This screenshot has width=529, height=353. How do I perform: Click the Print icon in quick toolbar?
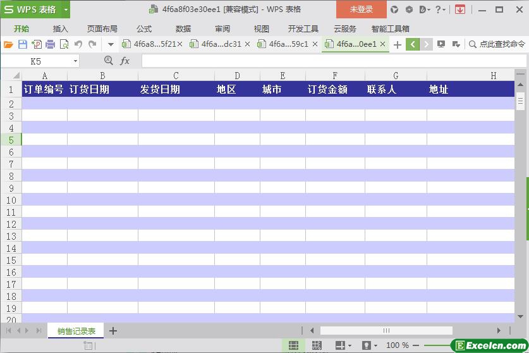point(50,44)
